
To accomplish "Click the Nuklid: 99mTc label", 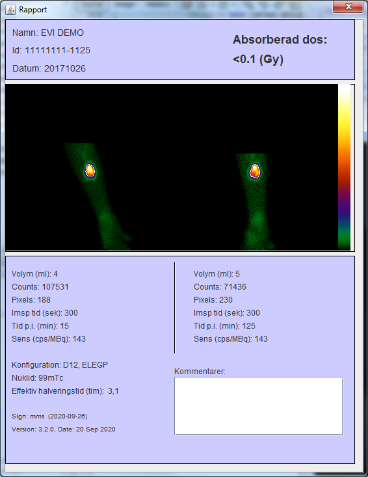I will (x=37, y=378).
